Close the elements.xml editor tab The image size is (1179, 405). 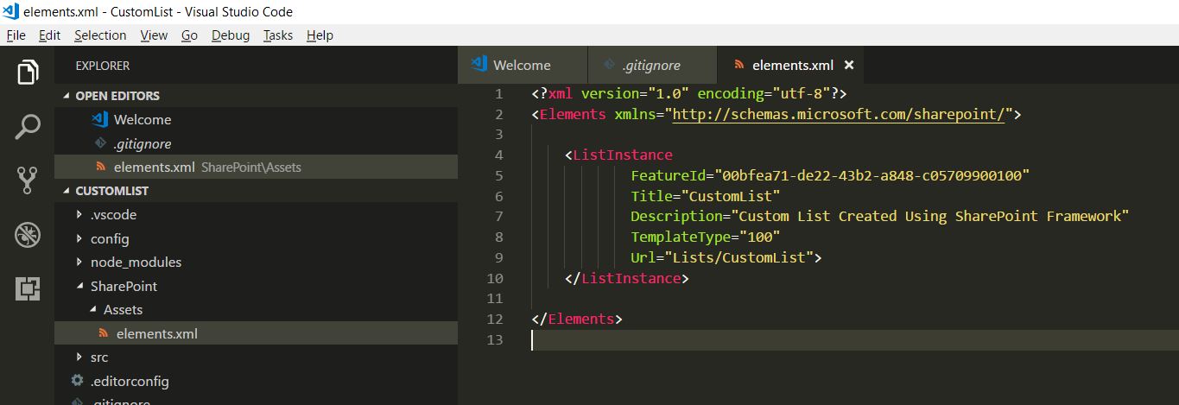(849, 65)
